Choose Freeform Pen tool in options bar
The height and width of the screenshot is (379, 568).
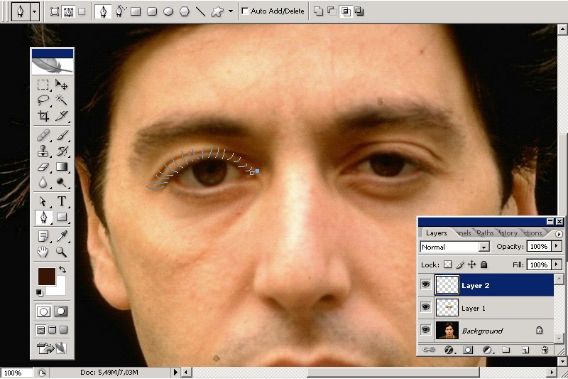point(120,11)
